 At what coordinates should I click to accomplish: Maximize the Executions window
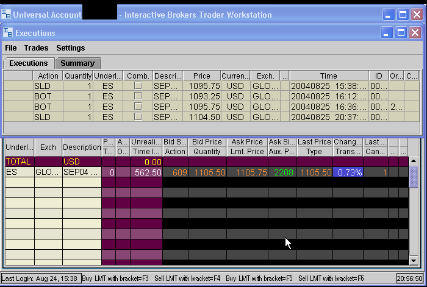pyautogui.click(x=401, y=33)
